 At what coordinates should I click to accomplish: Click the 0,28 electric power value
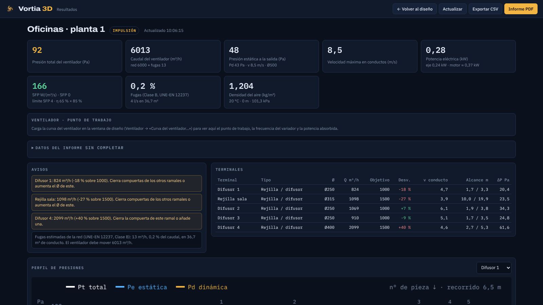[x=435, y=50]
